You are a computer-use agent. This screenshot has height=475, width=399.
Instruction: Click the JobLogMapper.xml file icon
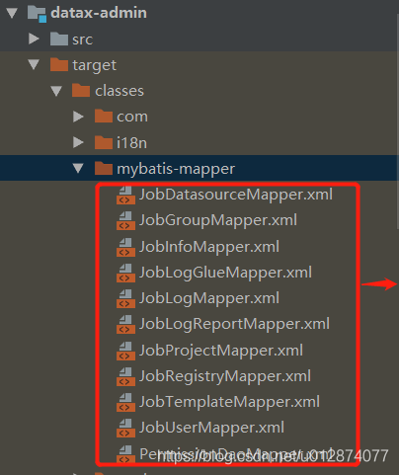(x=125, y=298)
